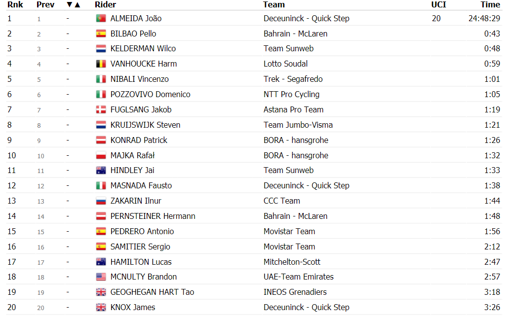Click the Rider column header
This screenshot has width=509, height=317.
[105, 4]
